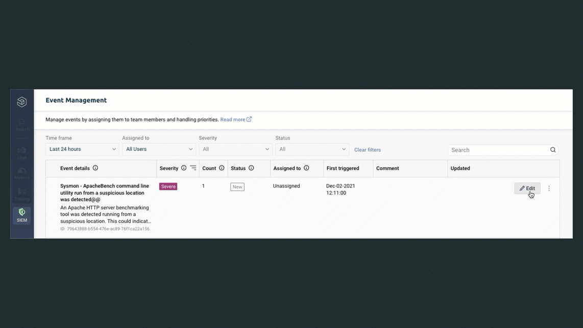583x328 pixels.
Task: Click the Status column info icon
Action: [x=251, y=168]
